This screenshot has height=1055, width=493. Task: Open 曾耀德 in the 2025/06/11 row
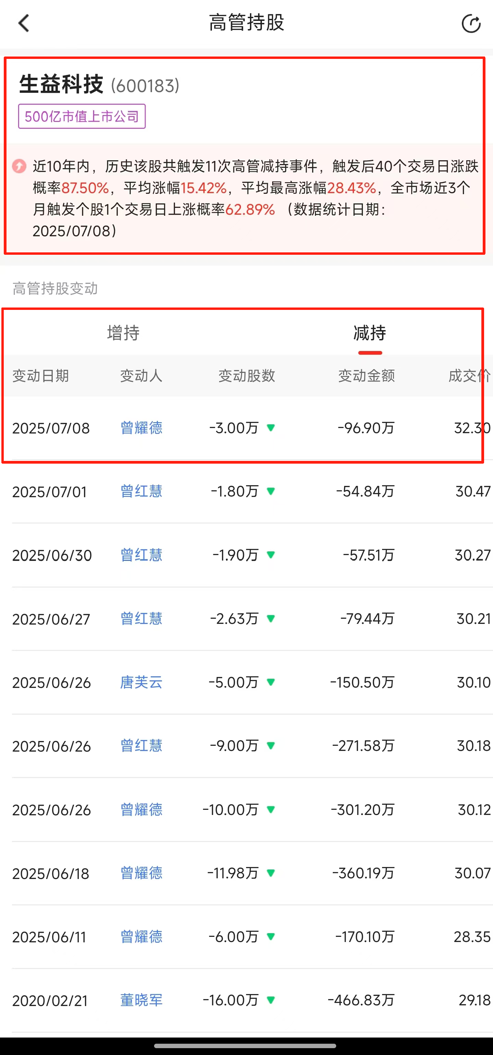point(141,937)
